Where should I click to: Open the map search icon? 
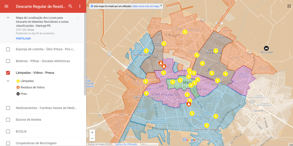tap(70, 6)
